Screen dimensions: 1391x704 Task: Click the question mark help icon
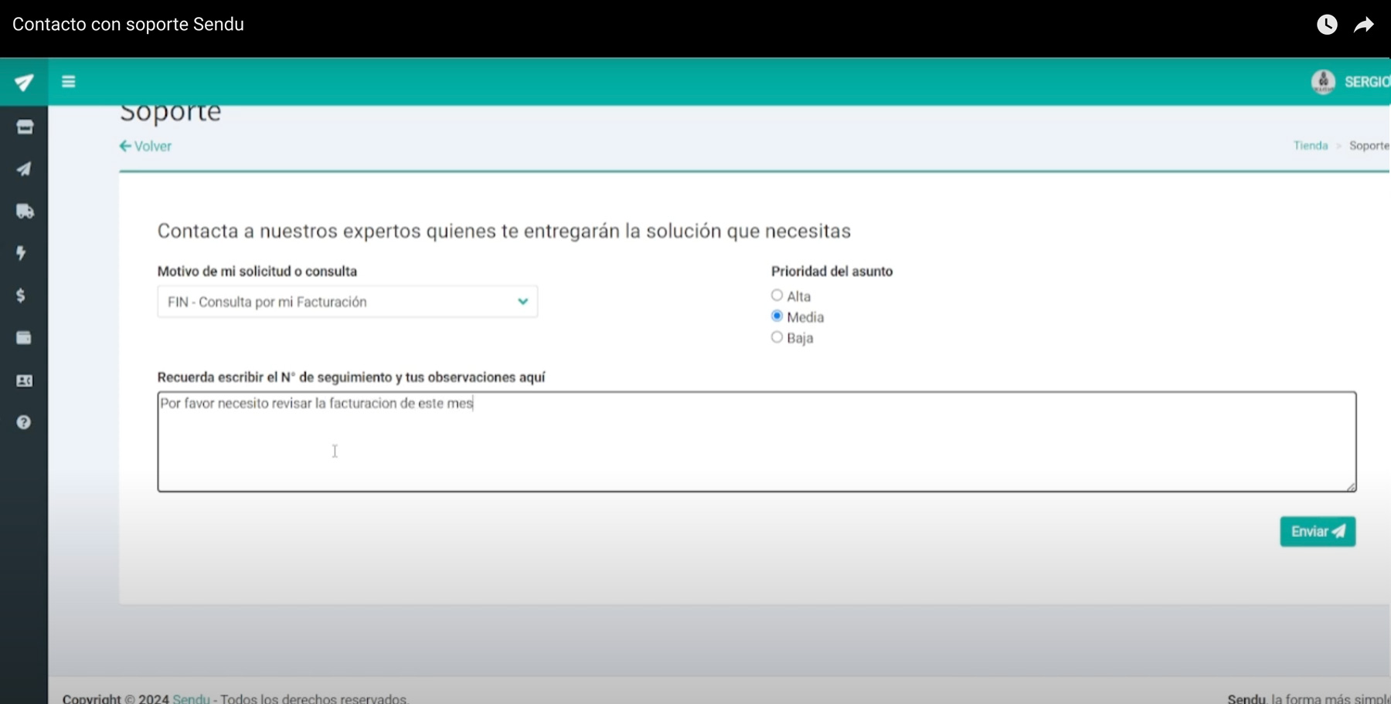pos(24,422)
